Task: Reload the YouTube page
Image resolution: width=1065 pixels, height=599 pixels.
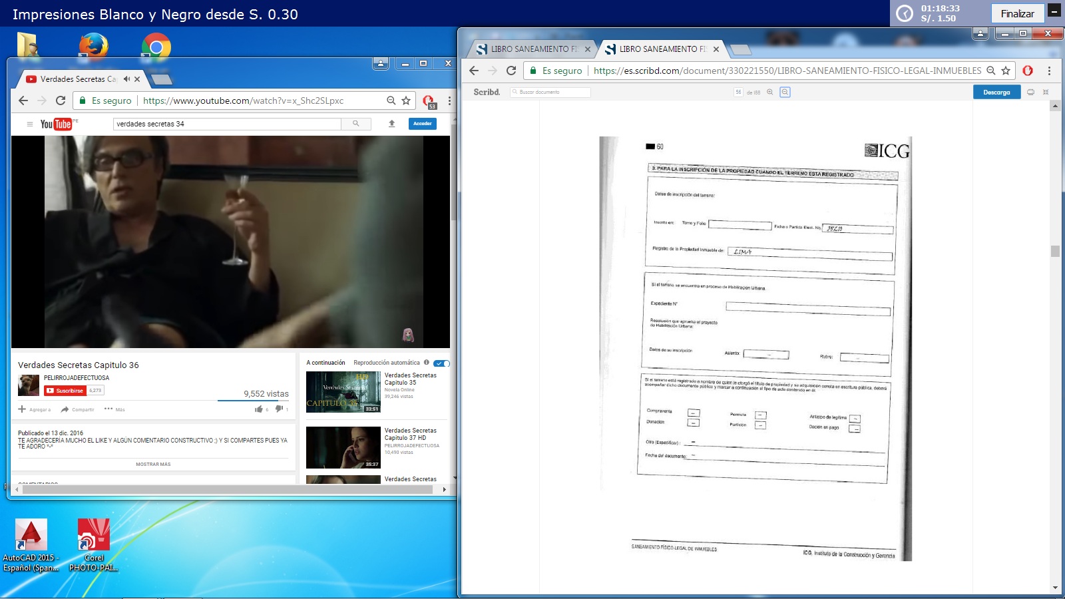Action: pos(61,100)
